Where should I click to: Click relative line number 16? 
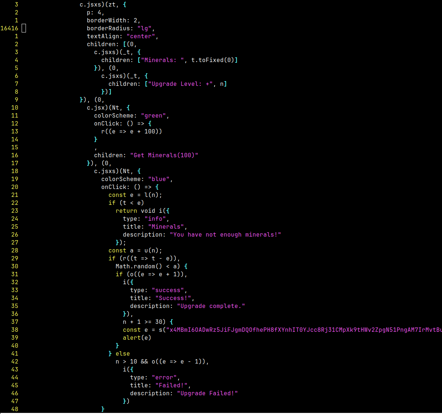tap(15, 155)
